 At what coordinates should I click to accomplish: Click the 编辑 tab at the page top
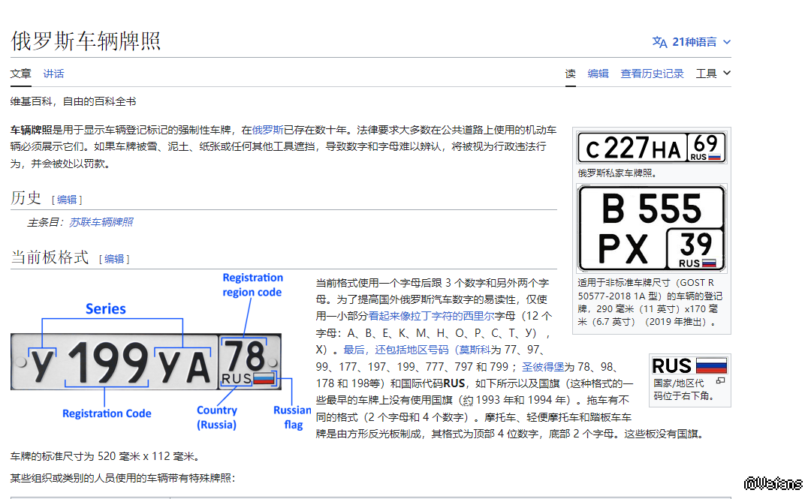click(x=598, y=74)
